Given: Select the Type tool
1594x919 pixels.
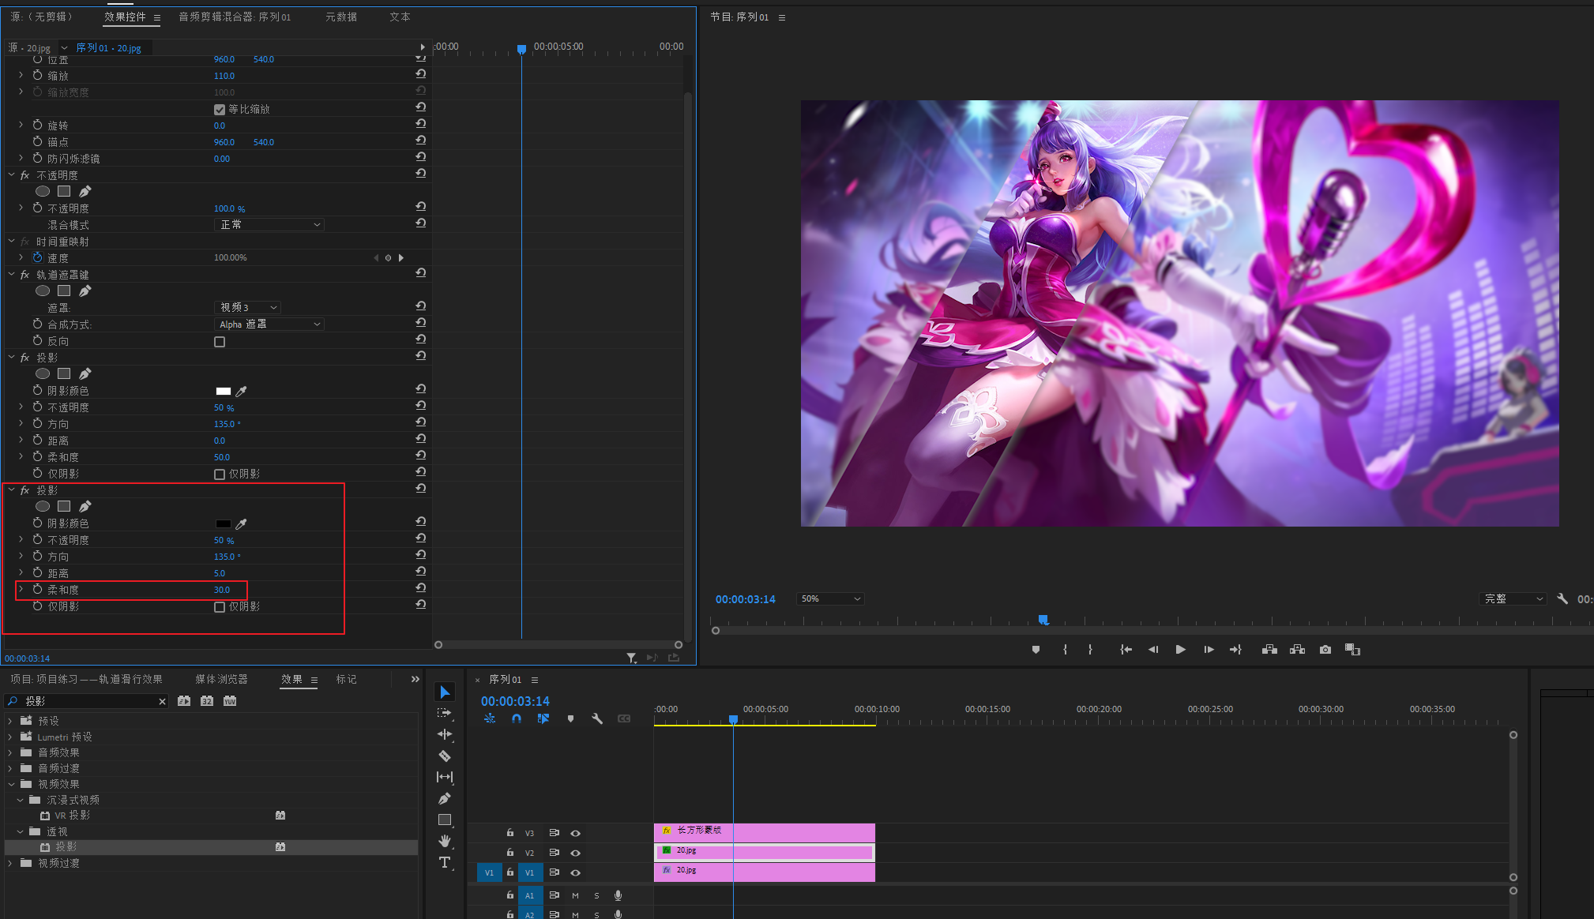Looking at the screenshot, I should 445,862.
